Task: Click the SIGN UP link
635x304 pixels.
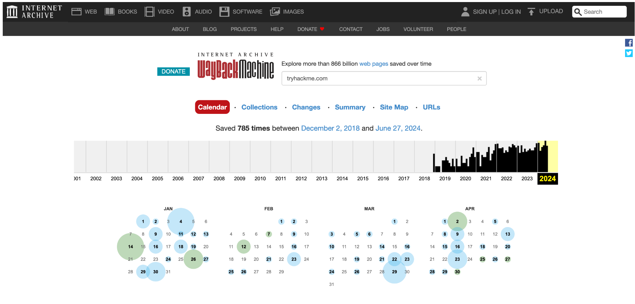Action: click(485, 12)
